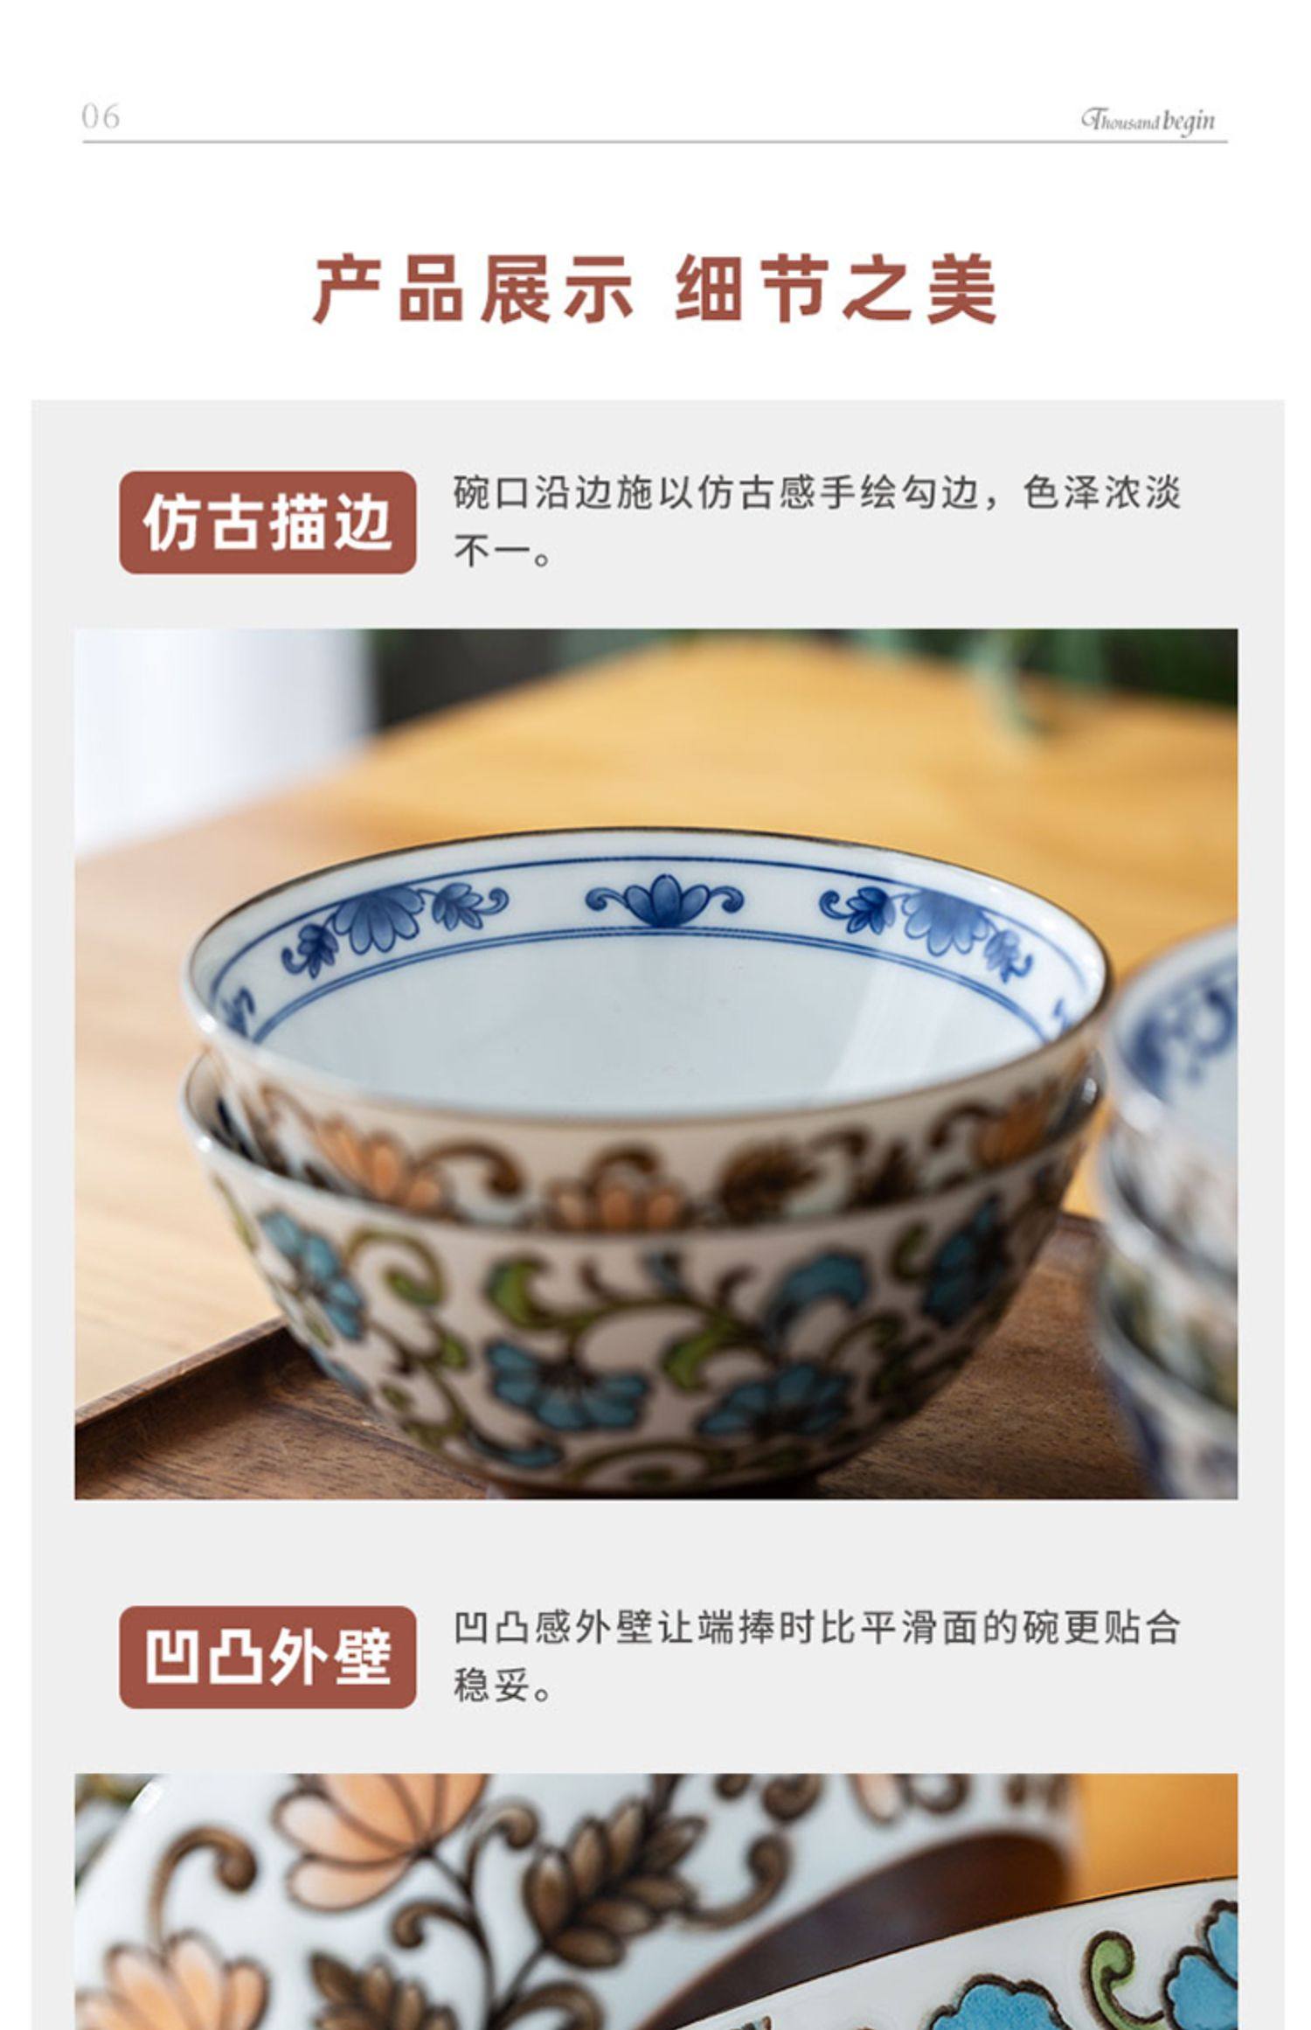This screenshot has height=2030, width=1311.
Task: Click the Thousand begin brand logo
Action: click(x=1147, y=120)
